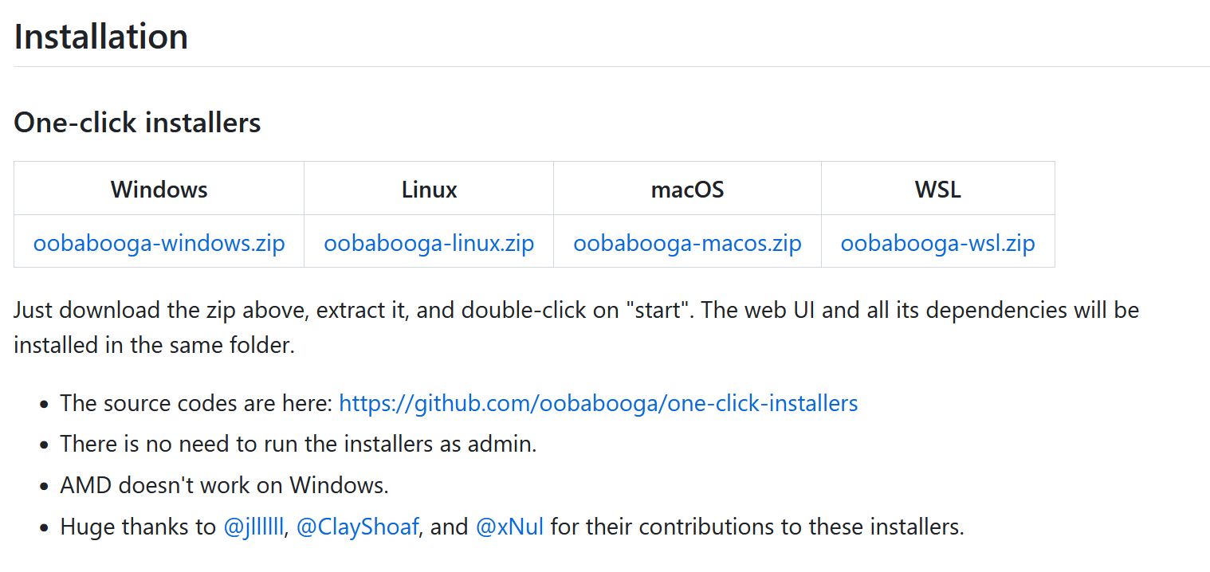Click the WSL column header
The height and width of the screenshot is (572, 1210).
[937, 189]
